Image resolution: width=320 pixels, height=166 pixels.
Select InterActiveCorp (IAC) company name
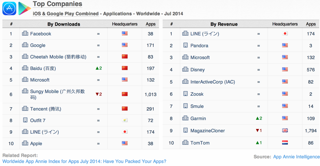point(213,82)
